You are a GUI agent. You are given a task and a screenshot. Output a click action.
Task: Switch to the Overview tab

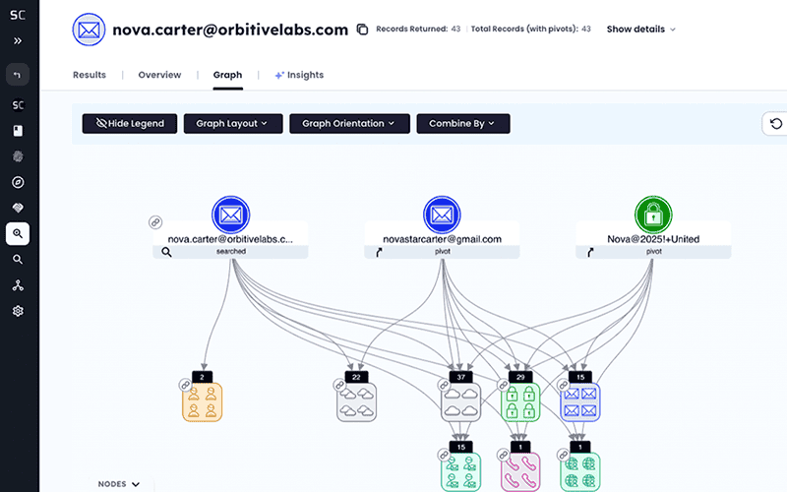159,75
